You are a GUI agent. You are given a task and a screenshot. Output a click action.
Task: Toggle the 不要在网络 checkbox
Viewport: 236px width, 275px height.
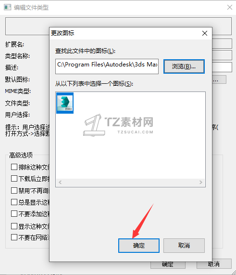coord(14,237)
